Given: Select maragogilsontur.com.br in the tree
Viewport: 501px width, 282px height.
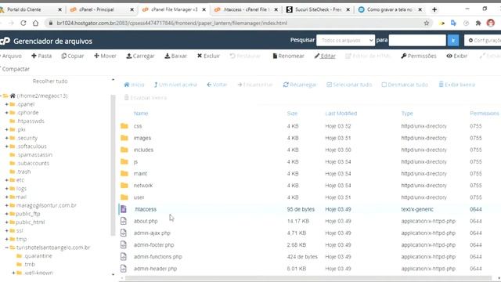Looking at the screenshot, I should tap(46, 205).
